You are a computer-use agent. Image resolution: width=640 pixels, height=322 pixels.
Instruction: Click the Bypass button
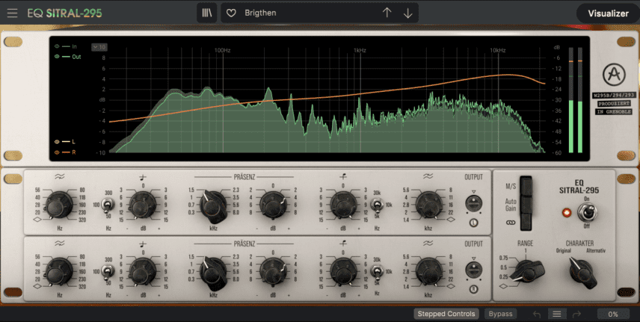[x=500, y=314]
